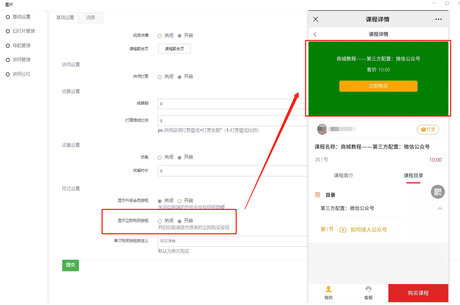Select 开启 for 显示升级会员按钮
460x305 pixels.
[180, 201]
